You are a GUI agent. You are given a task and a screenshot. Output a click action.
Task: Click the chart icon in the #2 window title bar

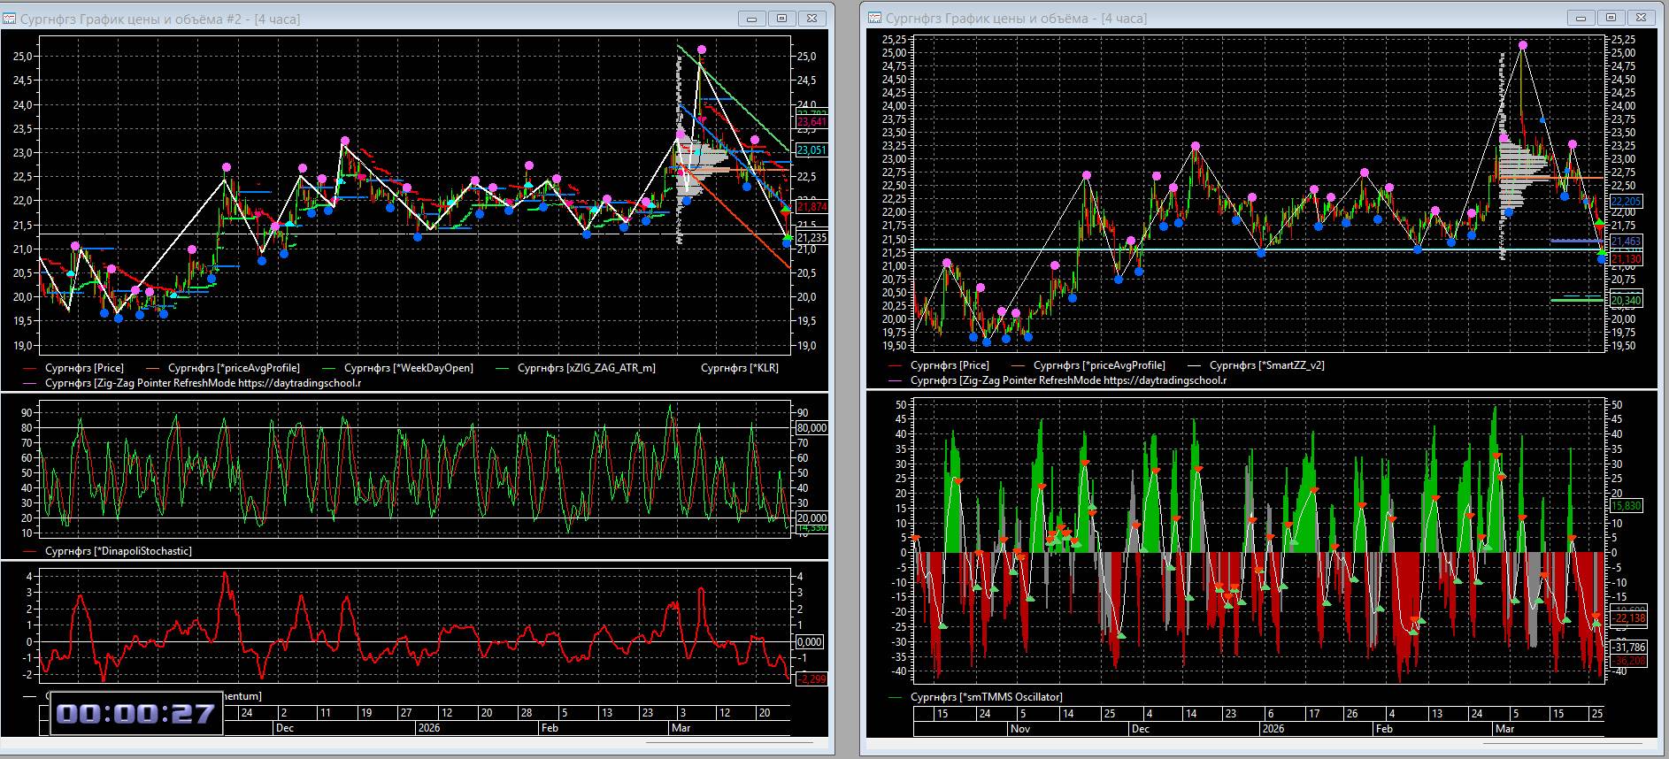tap(10, 18)
